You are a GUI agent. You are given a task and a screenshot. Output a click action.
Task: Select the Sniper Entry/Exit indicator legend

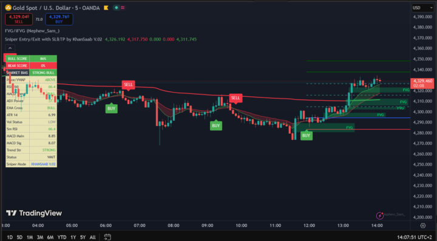[53, 39]
